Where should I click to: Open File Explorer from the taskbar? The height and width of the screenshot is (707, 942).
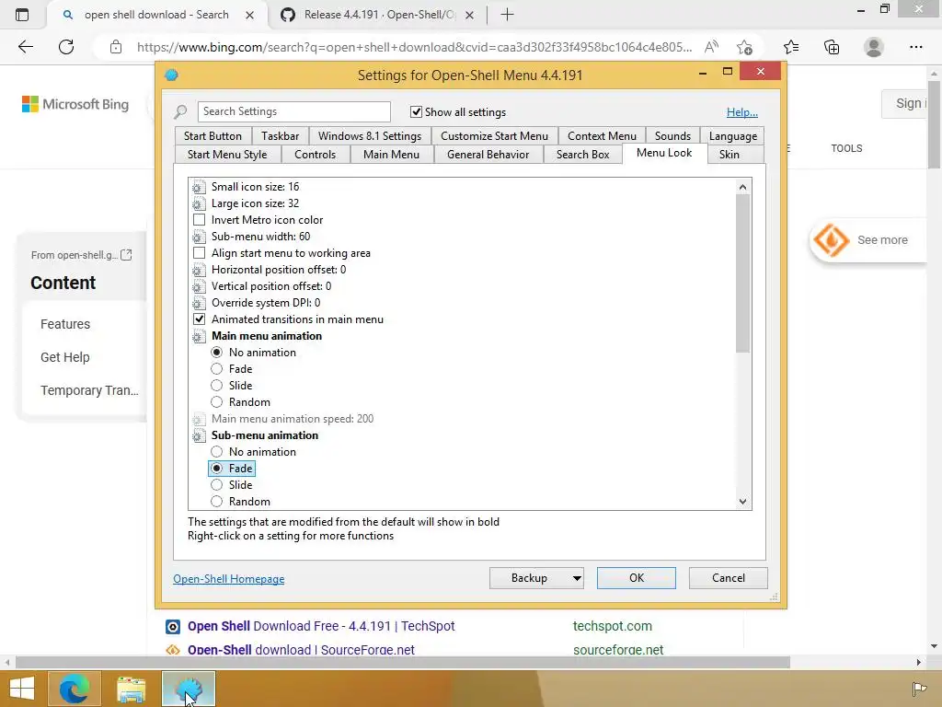[x=131, y=689]
